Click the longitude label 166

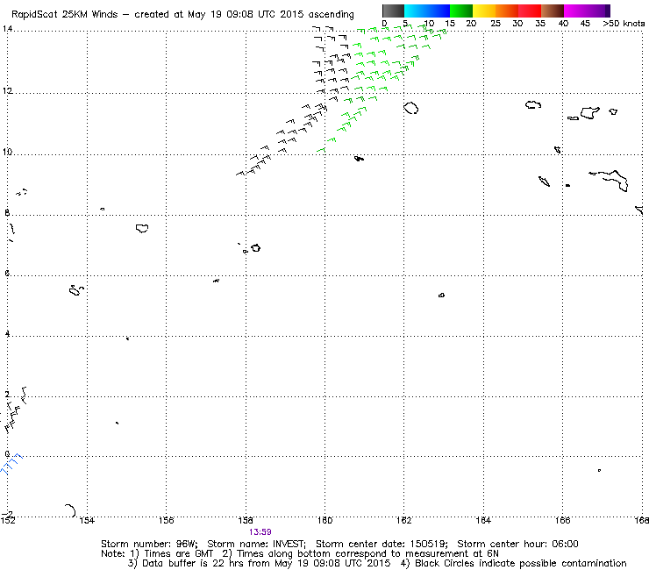pos(562,520)
